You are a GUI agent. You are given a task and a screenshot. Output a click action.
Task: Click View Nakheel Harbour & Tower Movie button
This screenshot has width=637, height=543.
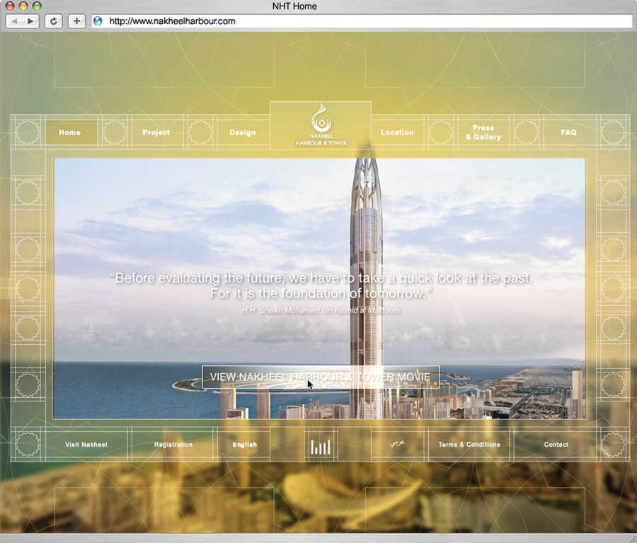[x=321, y=377]
